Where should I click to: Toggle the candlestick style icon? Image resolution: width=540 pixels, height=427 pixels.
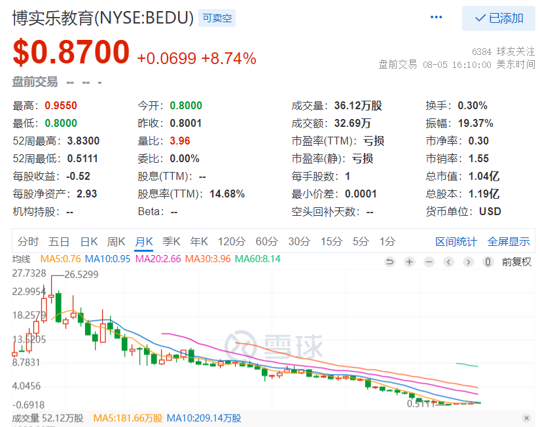488,262
